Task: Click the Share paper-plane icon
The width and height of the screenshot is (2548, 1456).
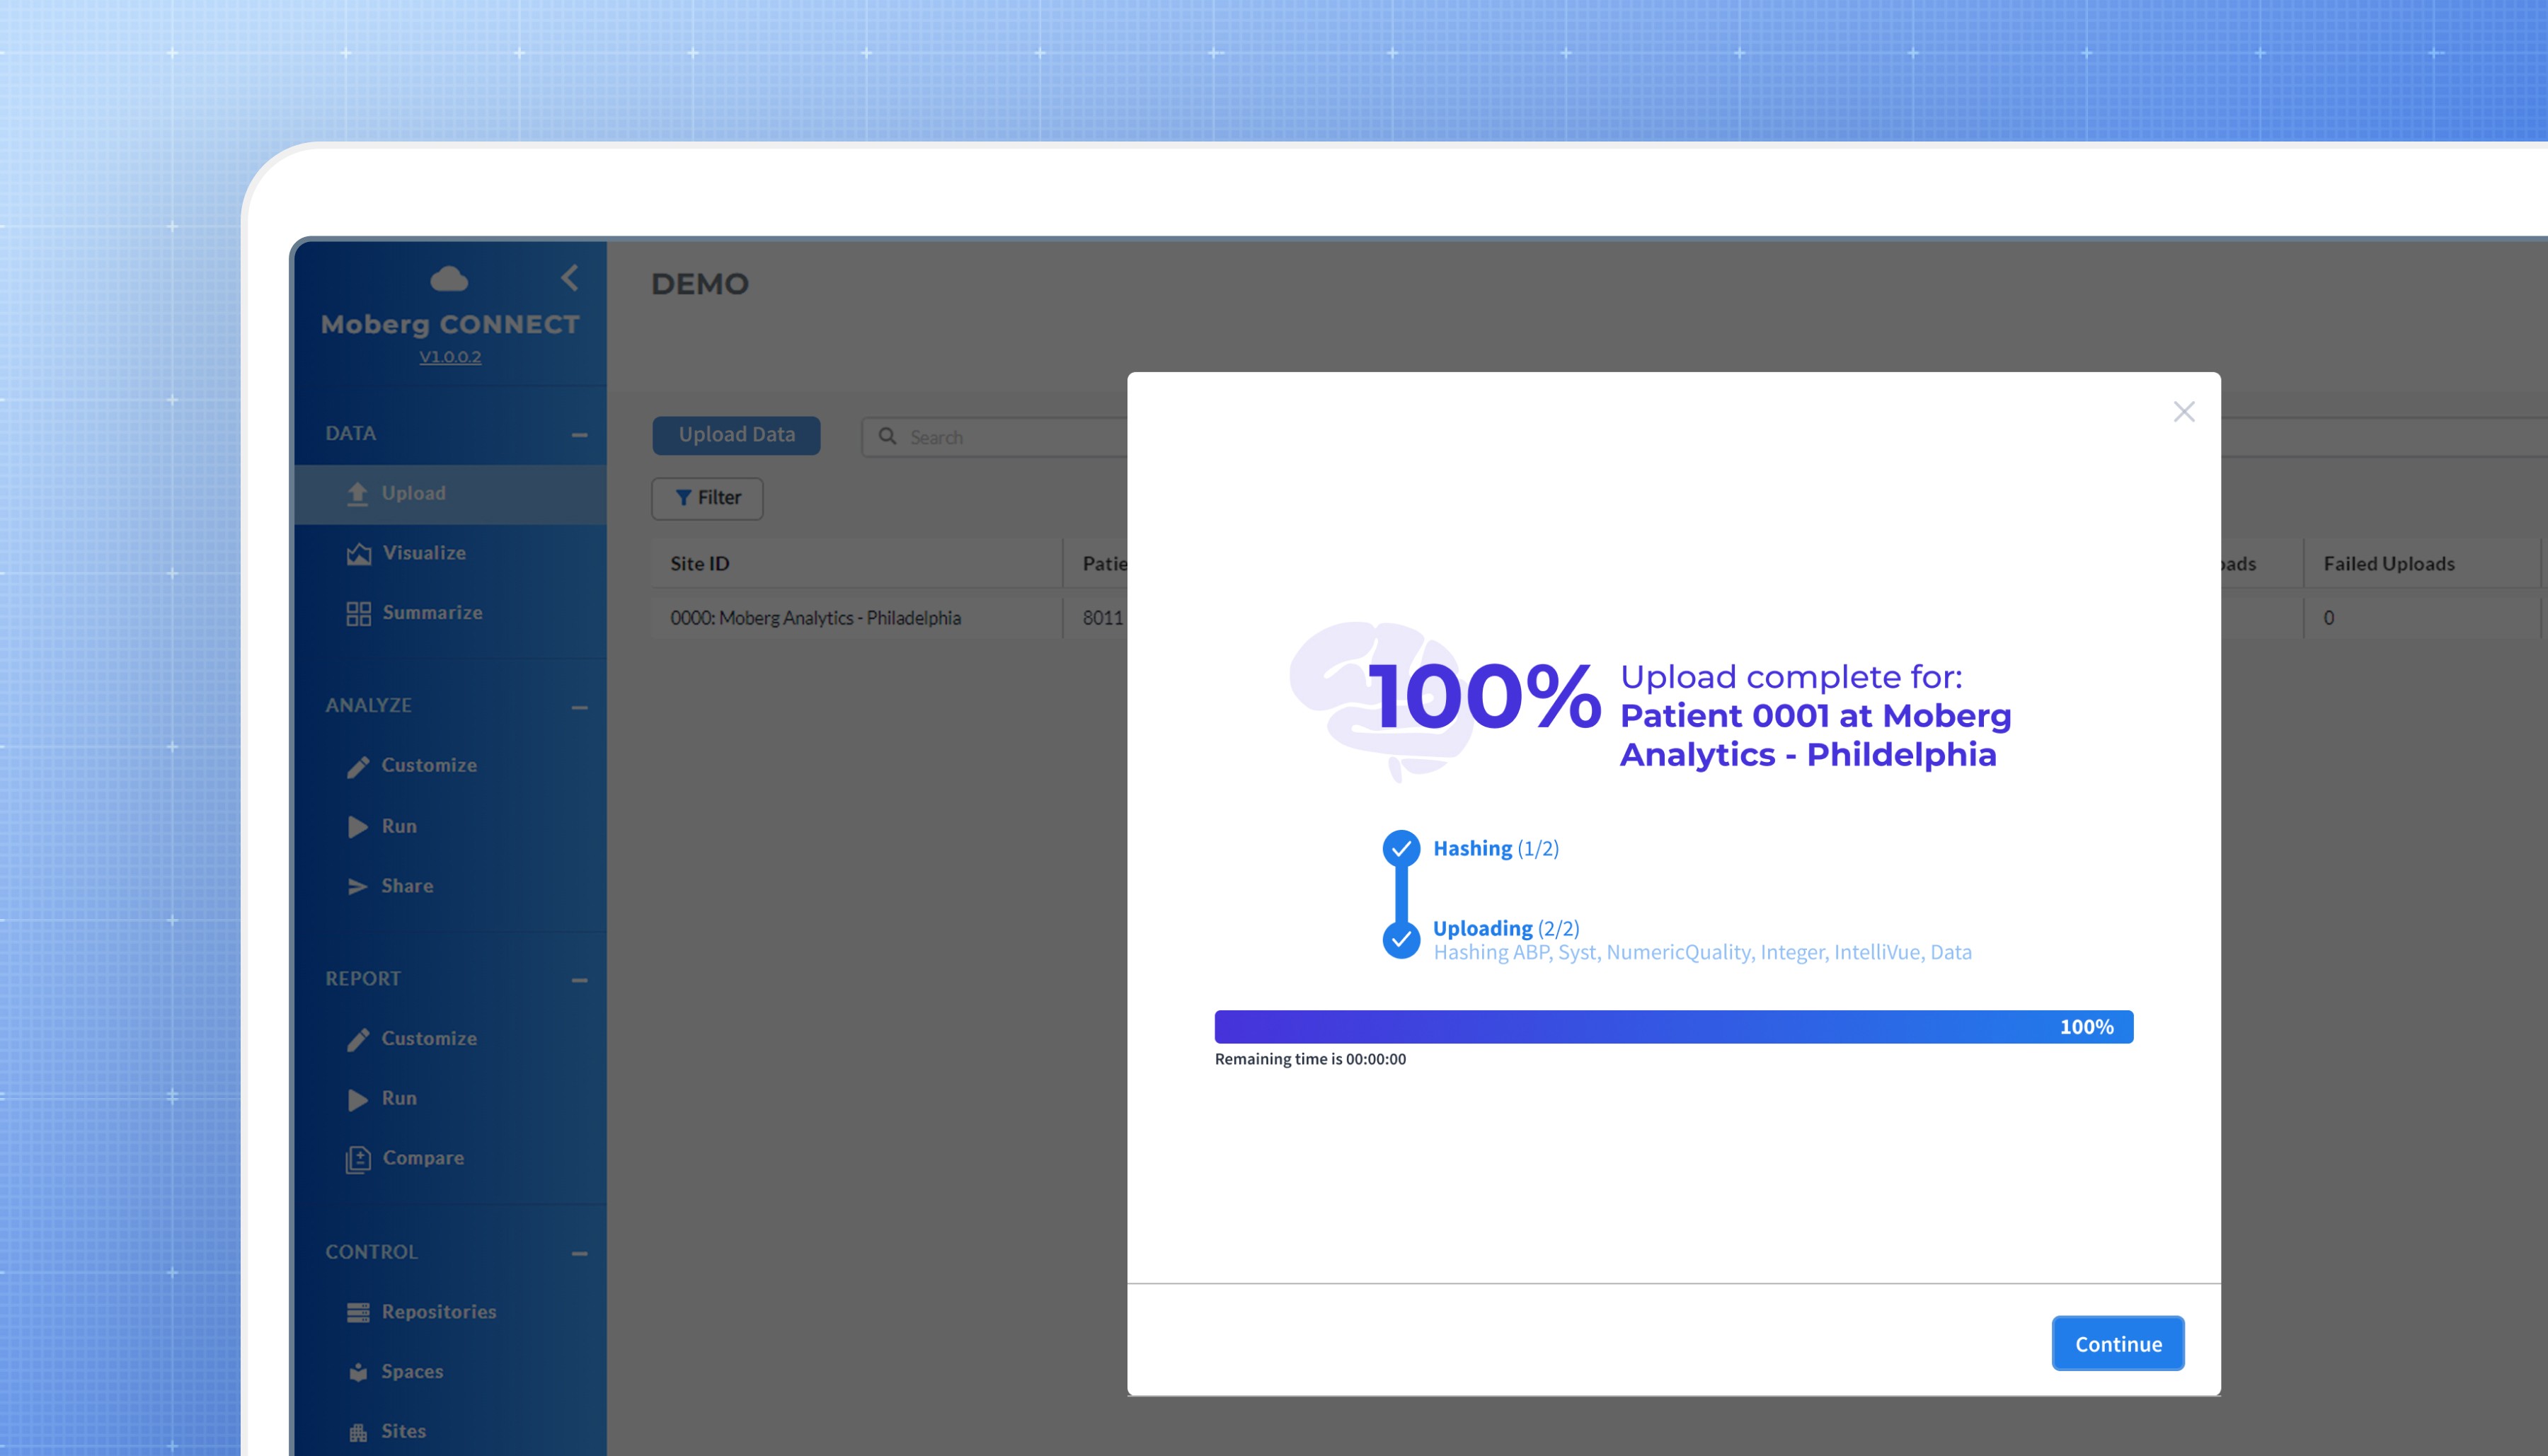Action: coord(357,887)
